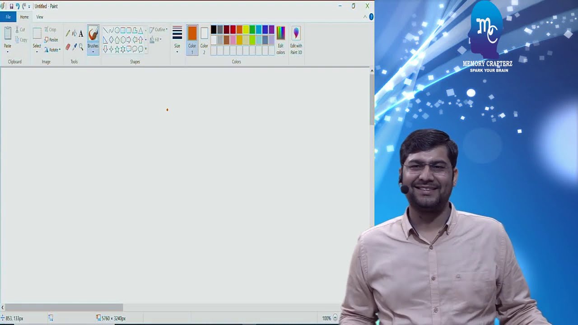
Task: Open Edit with Paint 3D
Action: (x=296, y=41)
